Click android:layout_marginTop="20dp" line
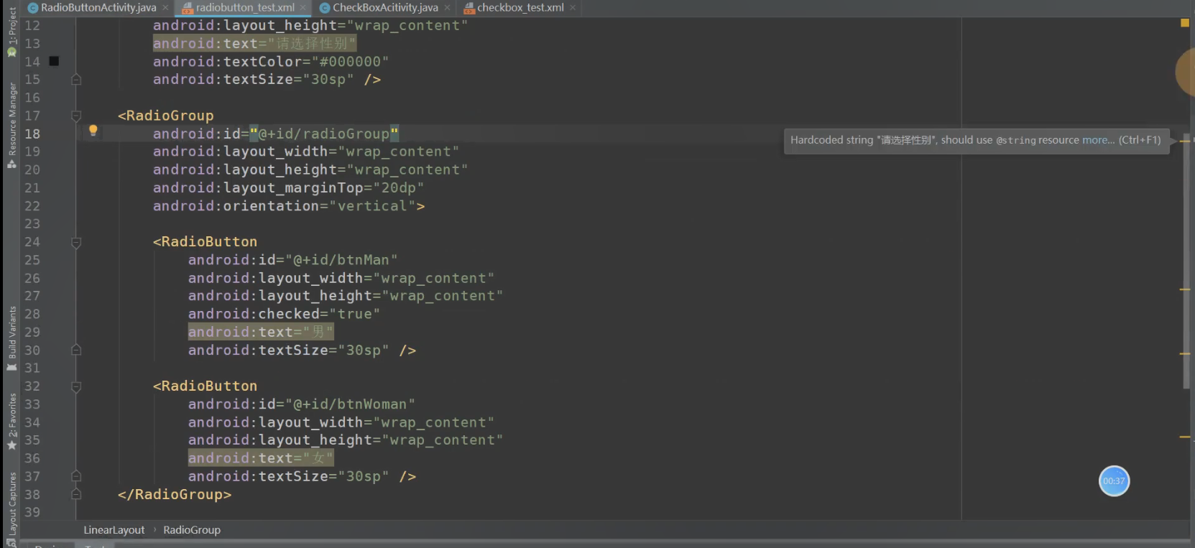Image resolution: width=1195 pixels, height=548 pixels. click(288, 187)
